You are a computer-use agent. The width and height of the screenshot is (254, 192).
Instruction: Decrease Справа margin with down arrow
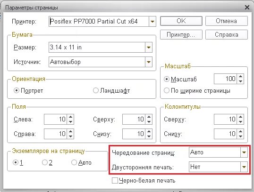70,136
